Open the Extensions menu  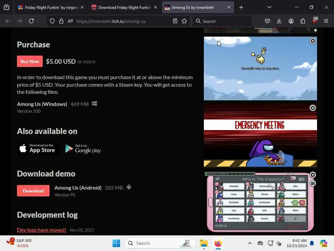[x=303, y=21]
